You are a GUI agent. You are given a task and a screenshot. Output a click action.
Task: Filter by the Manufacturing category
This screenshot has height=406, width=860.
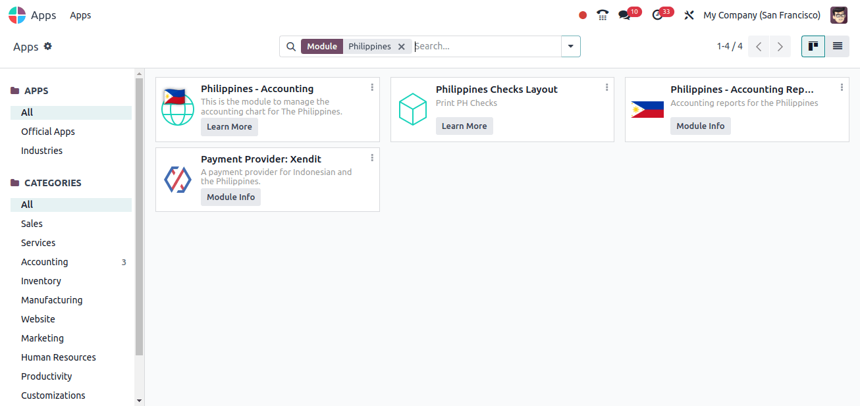pos(71,300)
